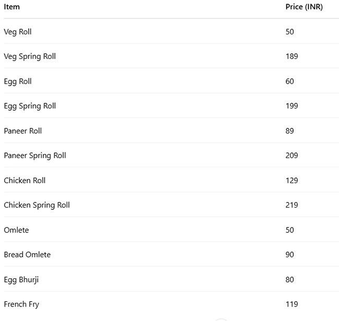Click the 129 Chicken Roll price
Viewport: 339px width, 321px height.
[x=292, y=181]
